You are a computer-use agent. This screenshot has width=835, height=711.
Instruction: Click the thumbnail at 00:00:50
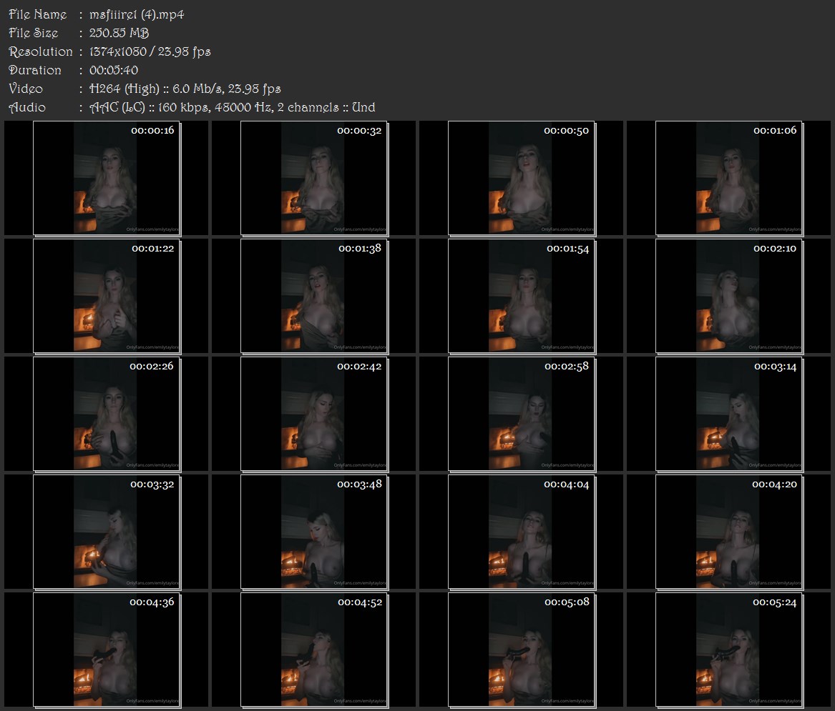point(522,178)
